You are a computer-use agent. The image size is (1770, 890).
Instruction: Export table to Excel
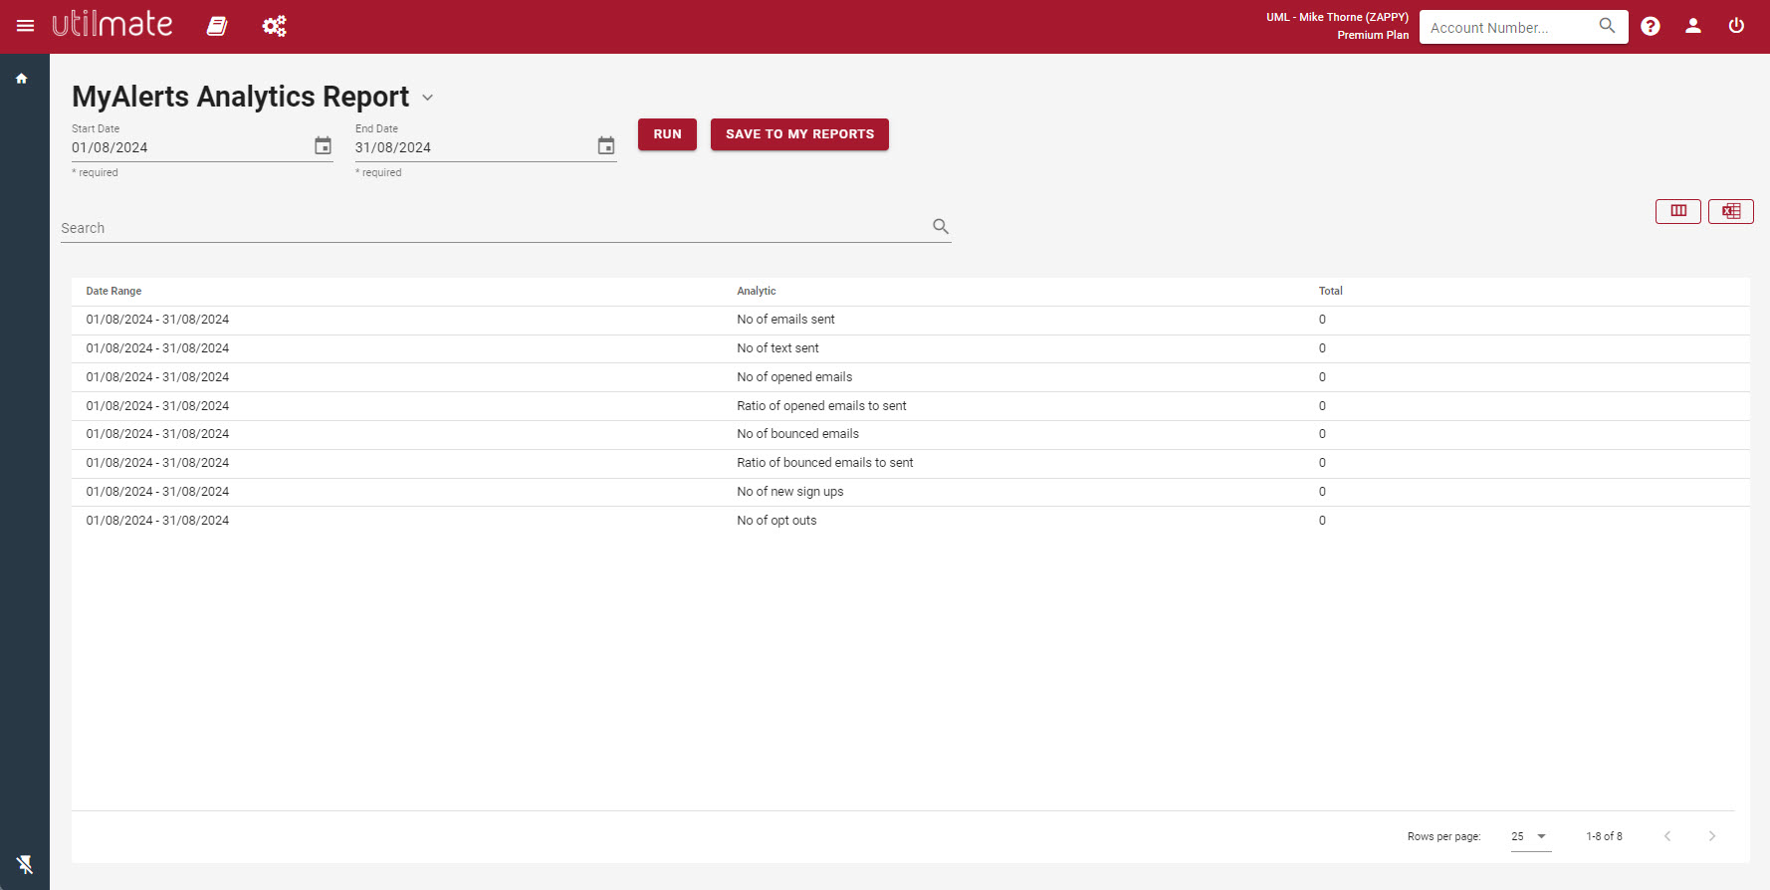[1731, 211]
